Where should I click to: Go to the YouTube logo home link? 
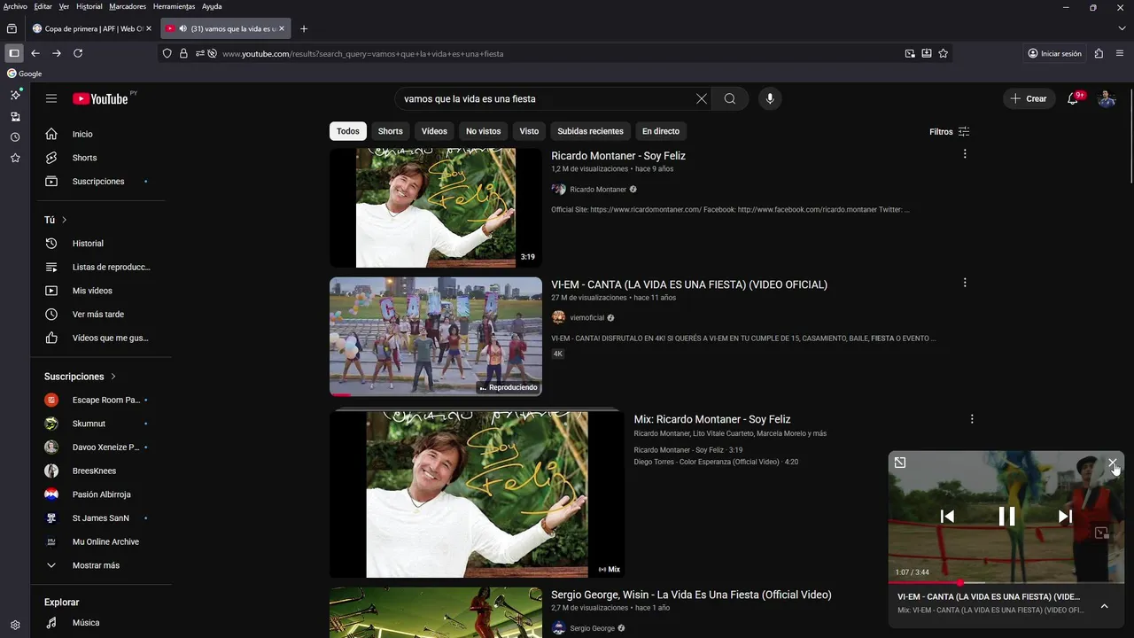tap(100, 98)
